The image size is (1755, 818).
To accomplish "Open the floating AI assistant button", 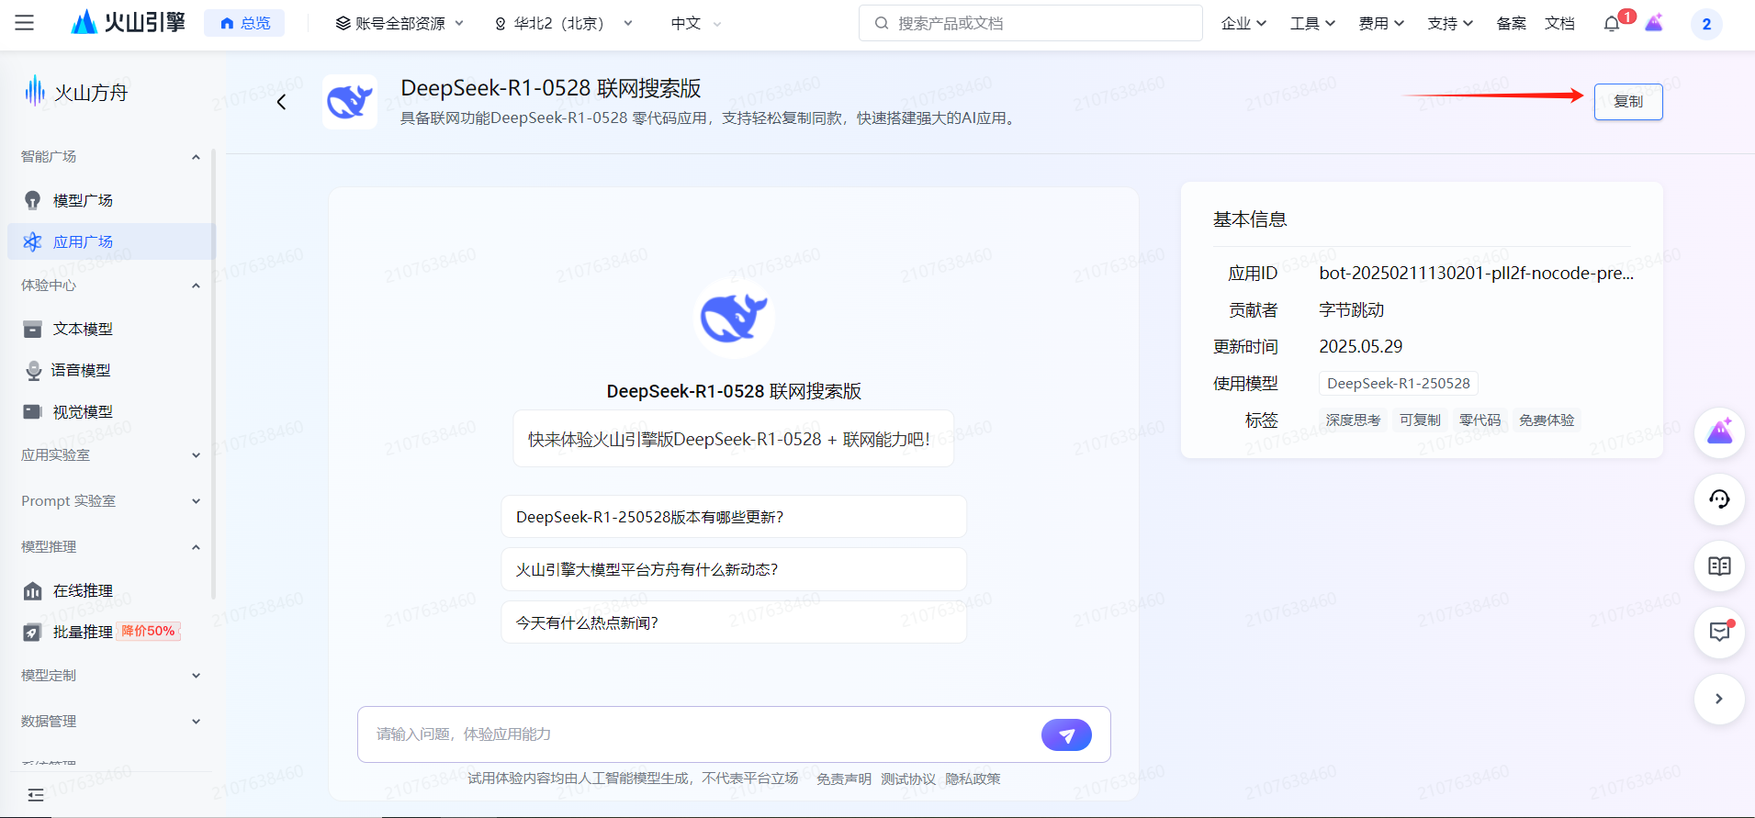I will 1719,432.
